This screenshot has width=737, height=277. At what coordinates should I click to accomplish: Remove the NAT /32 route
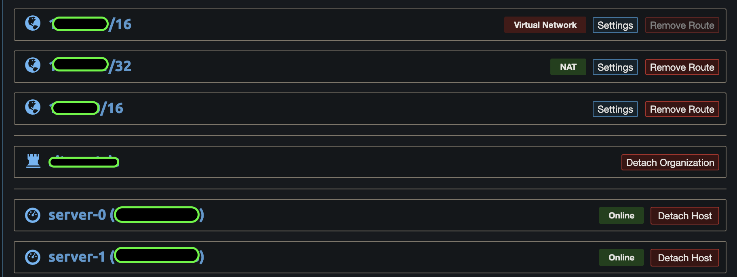click(682, 67)
